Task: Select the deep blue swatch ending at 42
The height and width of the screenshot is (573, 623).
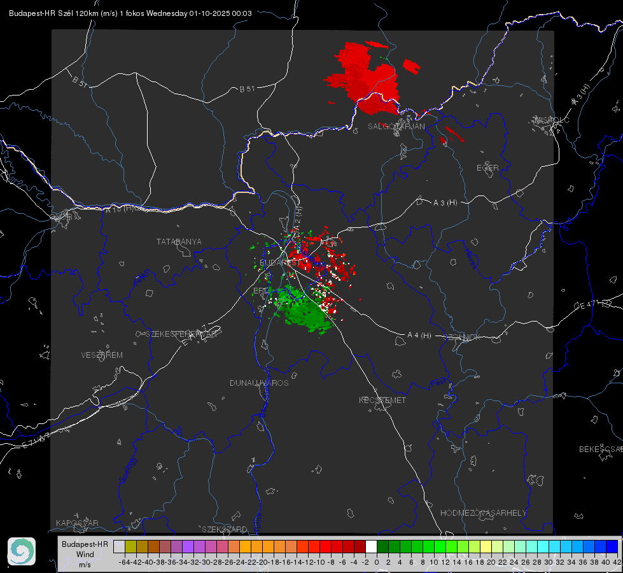Action: pos(612,546)
